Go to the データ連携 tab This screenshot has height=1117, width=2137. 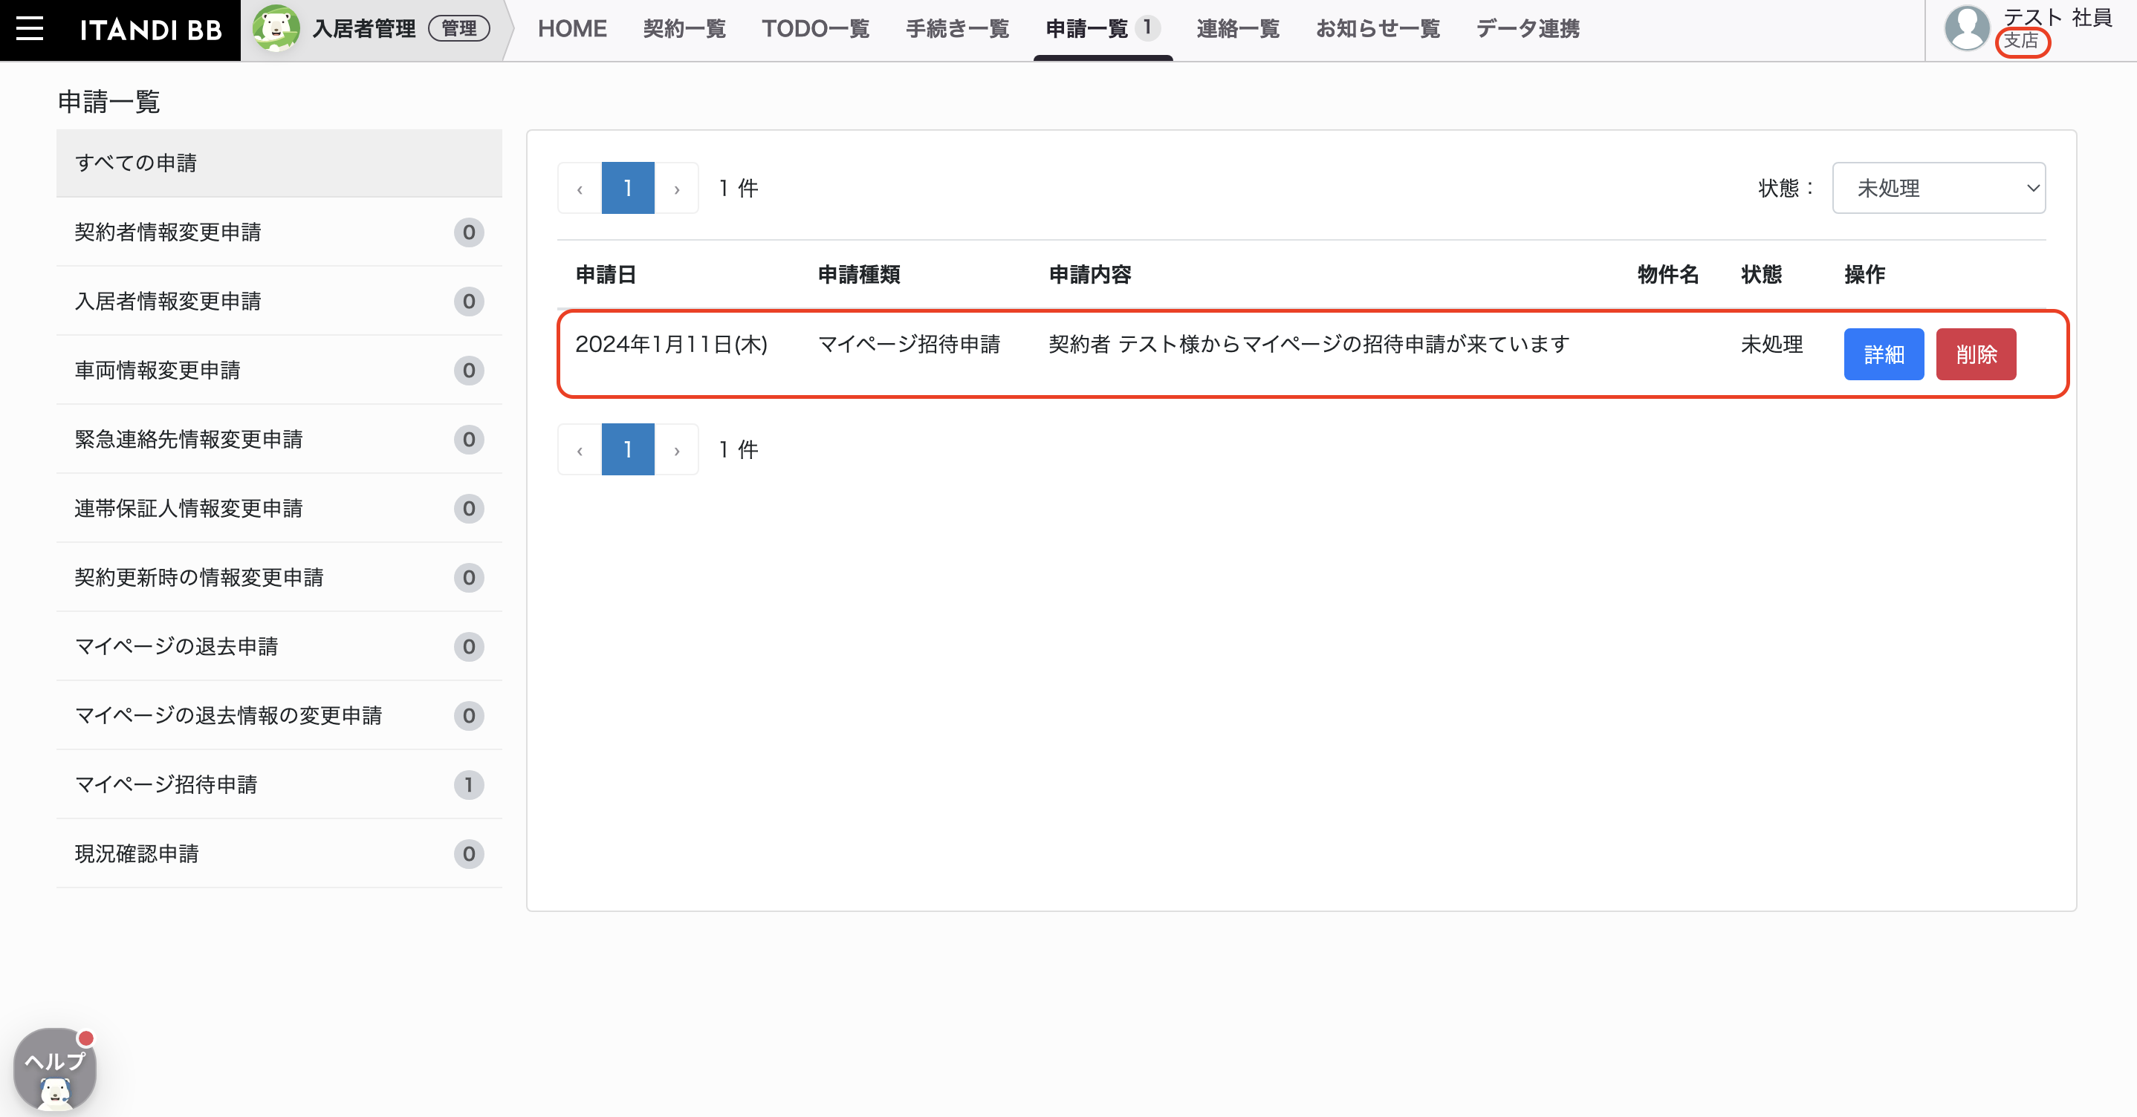(x=1527, y=29)
